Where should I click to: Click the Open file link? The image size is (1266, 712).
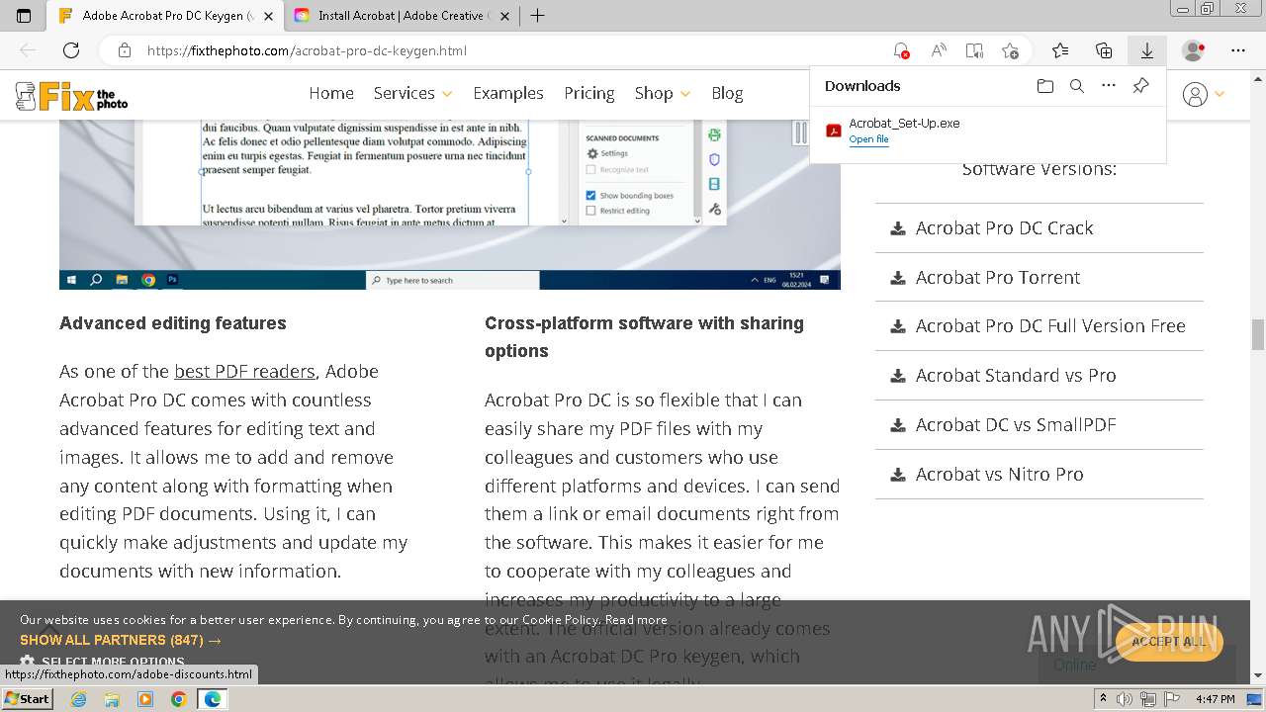point(868,139)
